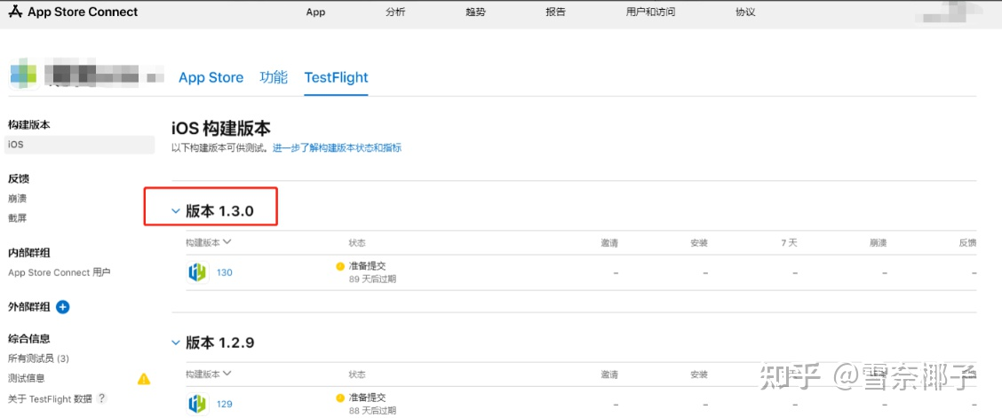Click the app icon for build 130
This screenshot has height=418, width=1002.
[x=197, y=272]
